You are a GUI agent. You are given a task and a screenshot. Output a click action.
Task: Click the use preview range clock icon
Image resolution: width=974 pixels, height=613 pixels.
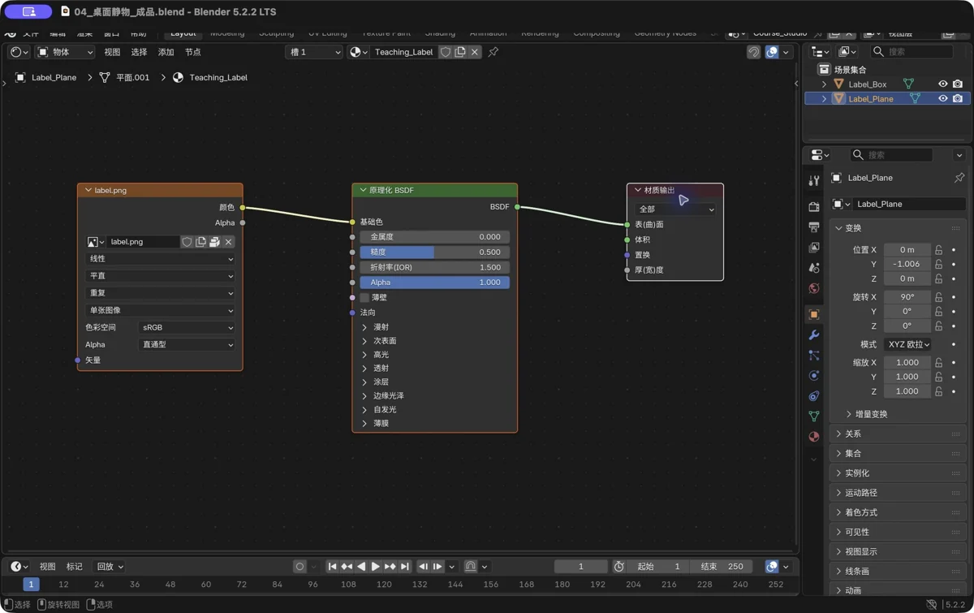click(x=618, y=567)
